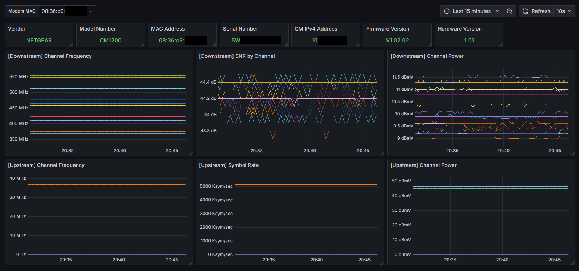
Task: Click resize handle of Downstream Channel Frequency panel
Action: [191, 154]
